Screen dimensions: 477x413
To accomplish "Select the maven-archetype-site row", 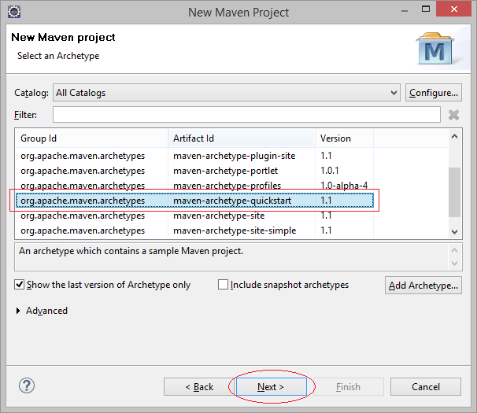I will (x=194, y=216).
